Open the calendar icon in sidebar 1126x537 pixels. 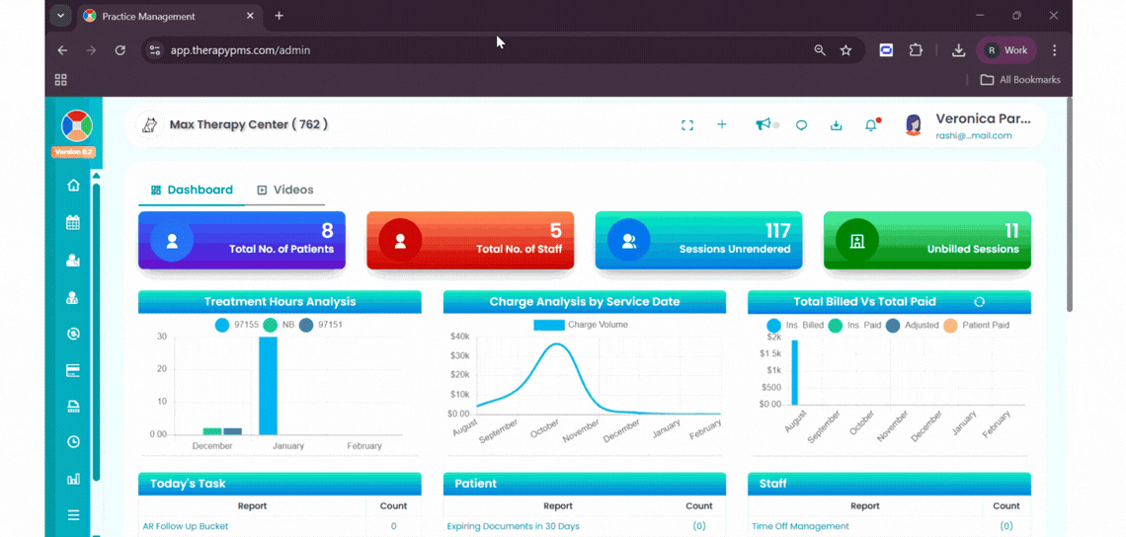72,222
